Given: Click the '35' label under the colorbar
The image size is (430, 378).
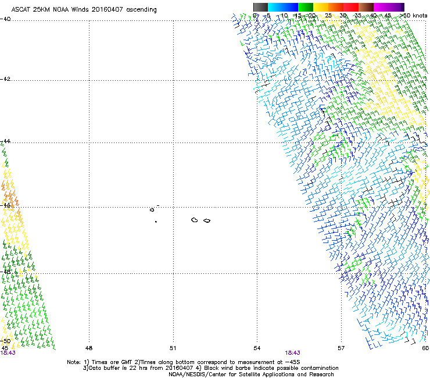Looking at the screenshot, I should pos(358,16).
